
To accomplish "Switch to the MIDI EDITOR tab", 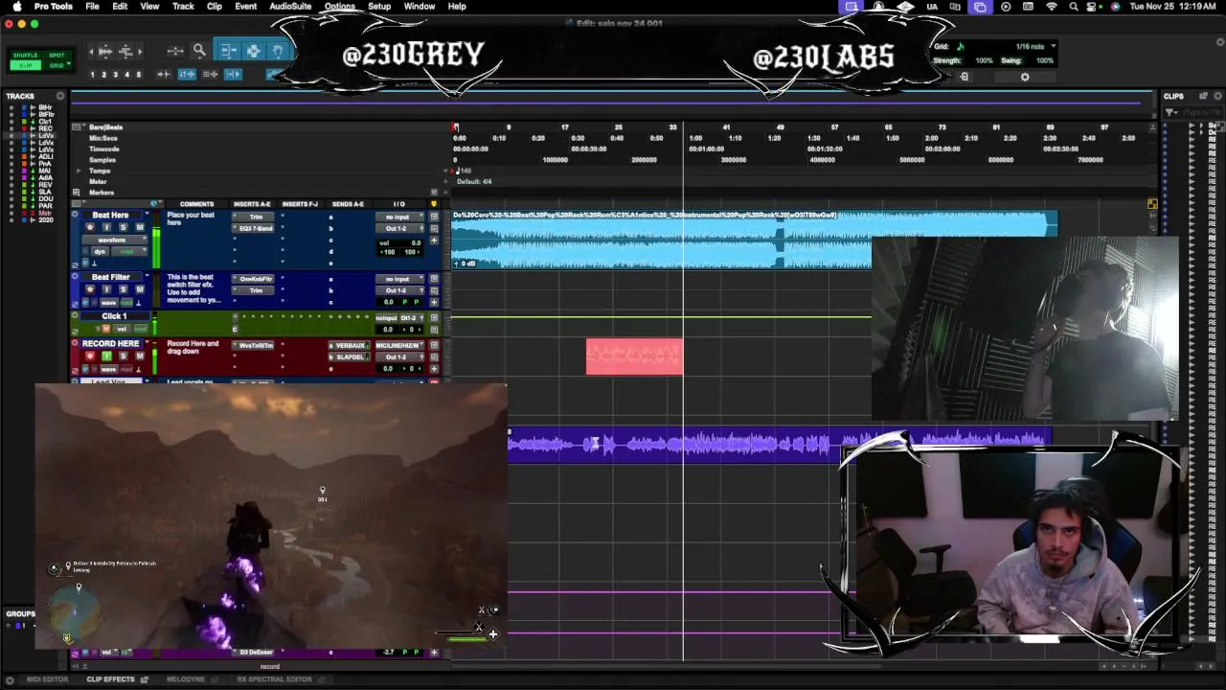I will (x=47, y=679).
